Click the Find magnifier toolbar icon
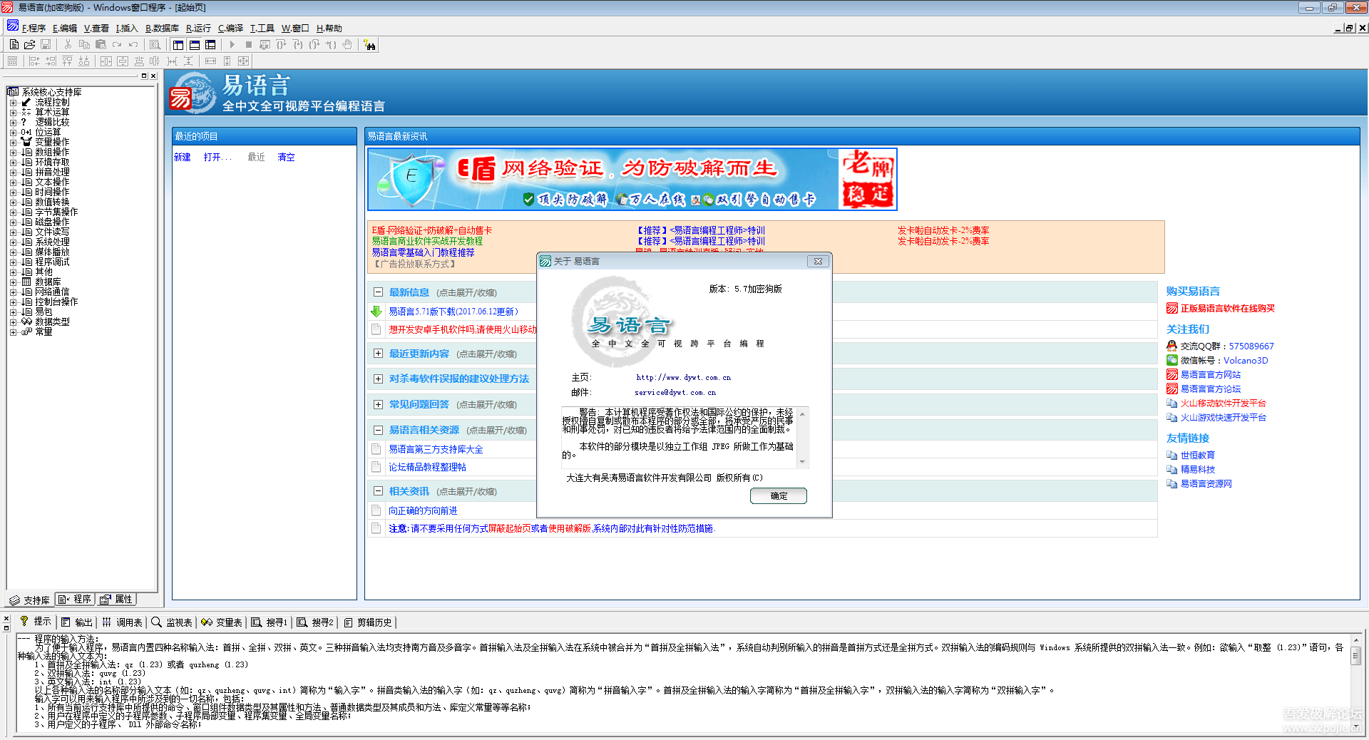The image size is (1369, 740). 155,44
